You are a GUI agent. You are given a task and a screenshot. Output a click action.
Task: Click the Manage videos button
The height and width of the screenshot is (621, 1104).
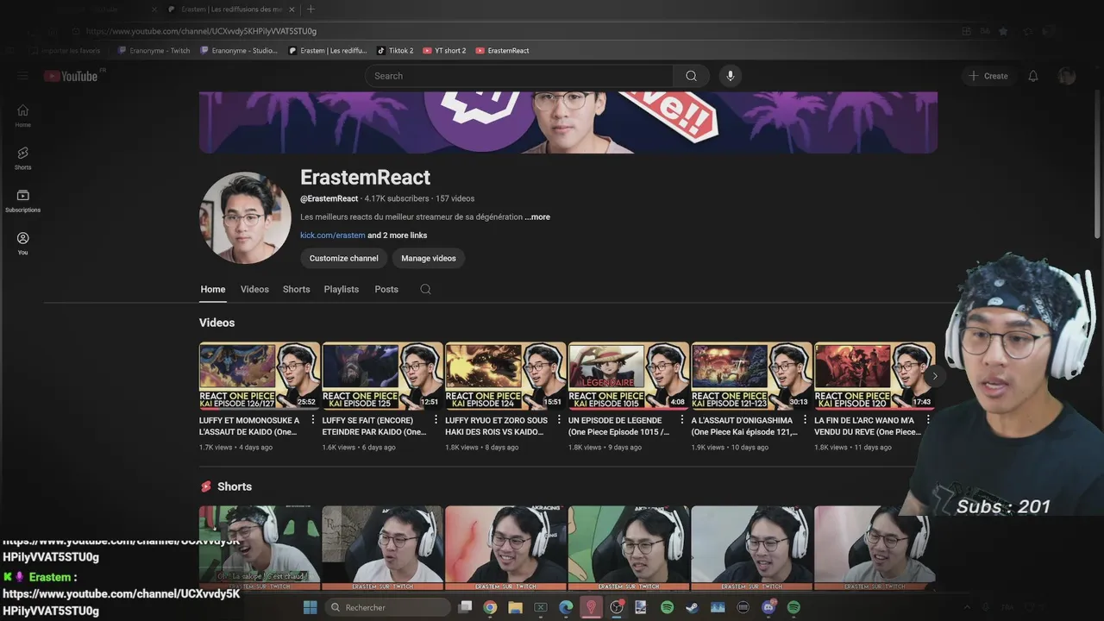pos(429,258)
